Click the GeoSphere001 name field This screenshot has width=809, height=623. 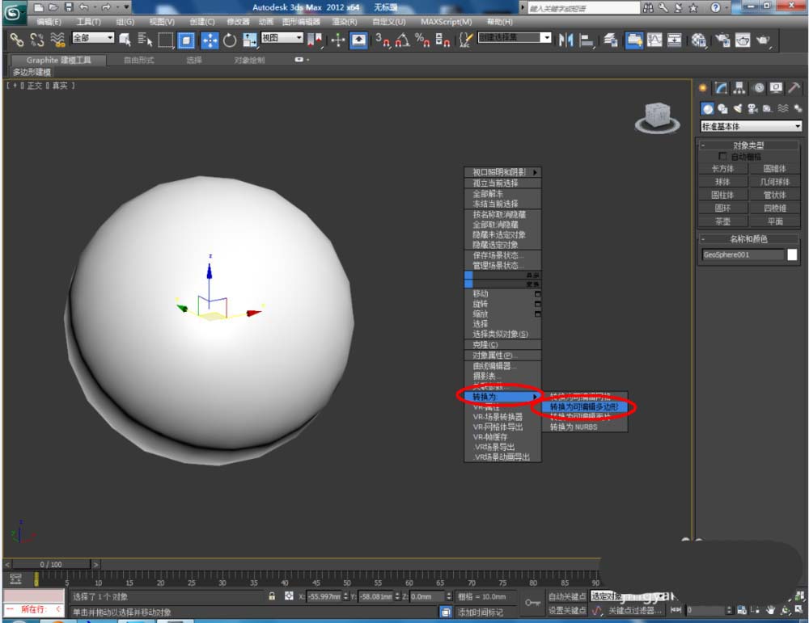743,255
